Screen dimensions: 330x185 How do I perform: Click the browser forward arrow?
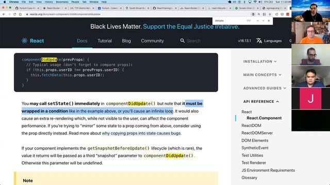(9, 14)
